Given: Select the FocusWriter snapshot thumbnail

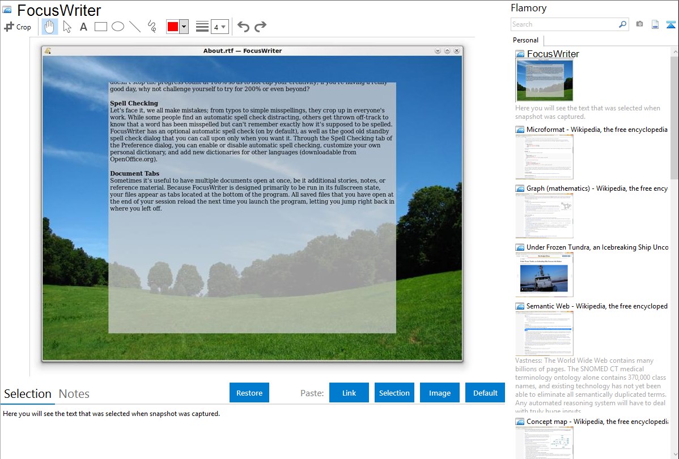Looking at the screenshot, I should pos(544,81).
